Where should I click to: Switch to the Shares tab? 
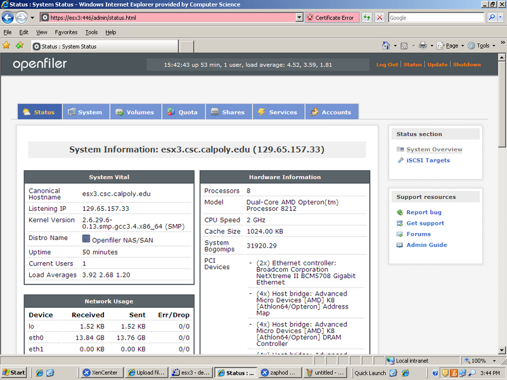tap(229, 112)
